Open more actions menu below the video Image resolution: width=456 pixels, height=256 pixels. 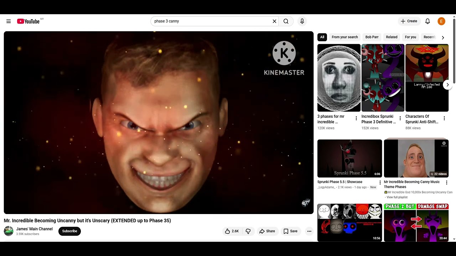pos(309,231)
